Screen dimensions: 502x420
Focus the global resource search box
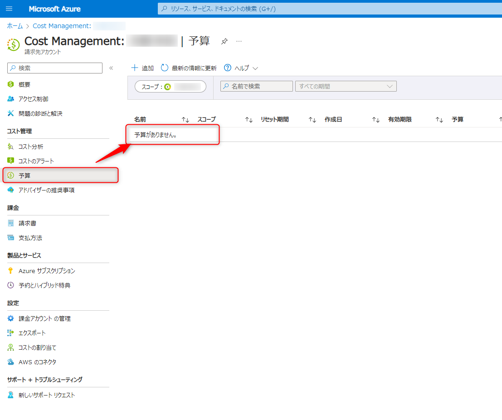click(x=330, y=9)
